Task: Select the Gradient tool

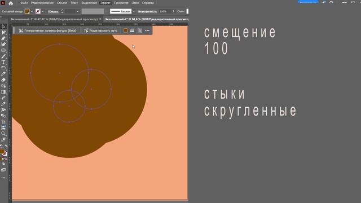Action: click(3, 92)
